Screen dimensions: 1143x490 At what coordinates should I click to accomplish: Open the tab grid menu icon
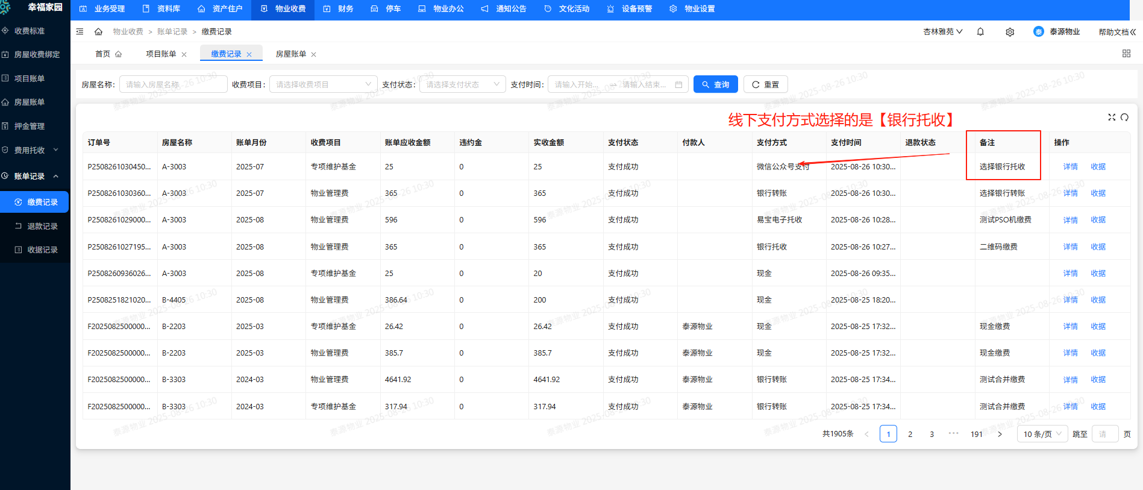point(1126,54)
